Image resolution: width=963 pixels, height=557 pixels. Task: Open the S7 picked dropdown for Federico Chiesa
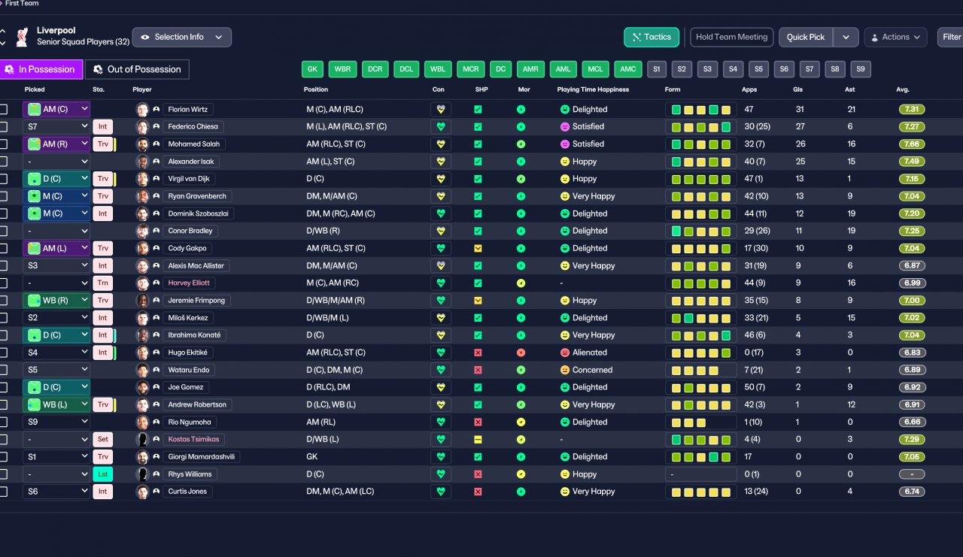(56, 126)
